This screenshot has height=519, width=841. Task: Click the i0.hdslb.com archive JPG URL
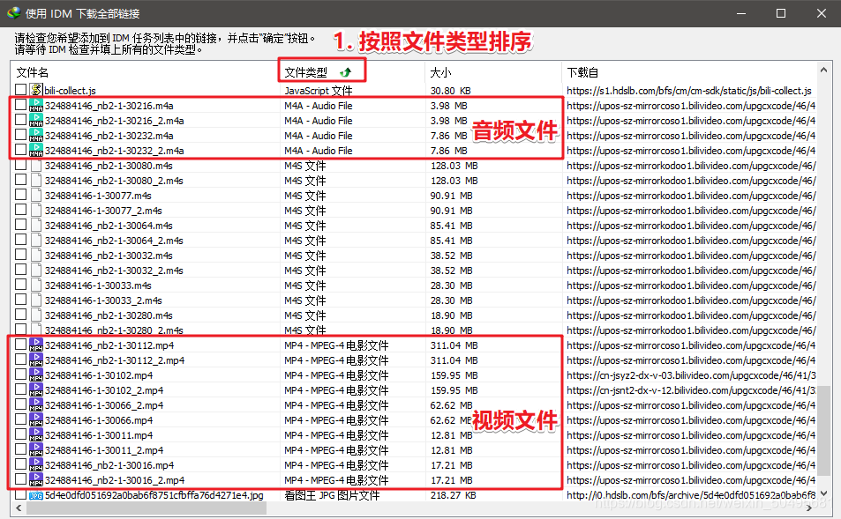[691, 495]
